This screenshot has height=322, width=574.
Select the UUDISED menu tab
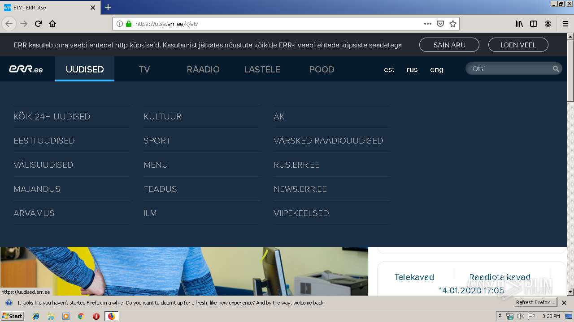click(x=85, y=69)
